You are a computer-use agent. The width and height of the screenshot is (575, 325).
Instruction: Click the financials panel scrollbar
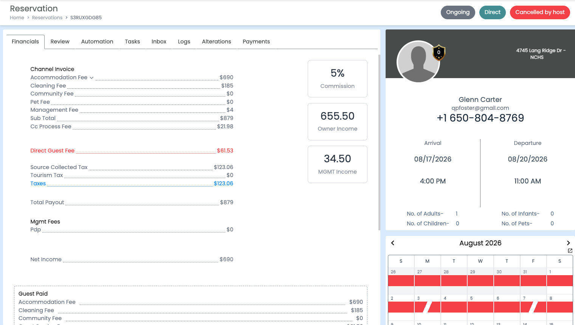click(379, 142)
